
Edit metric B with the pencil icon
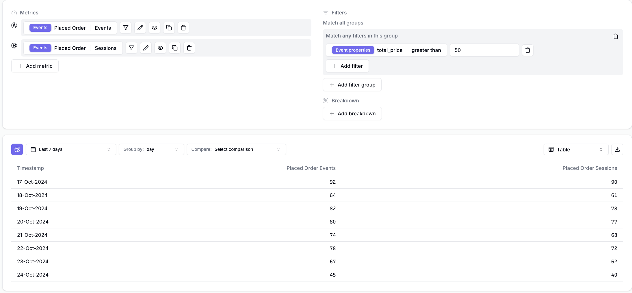146,48
